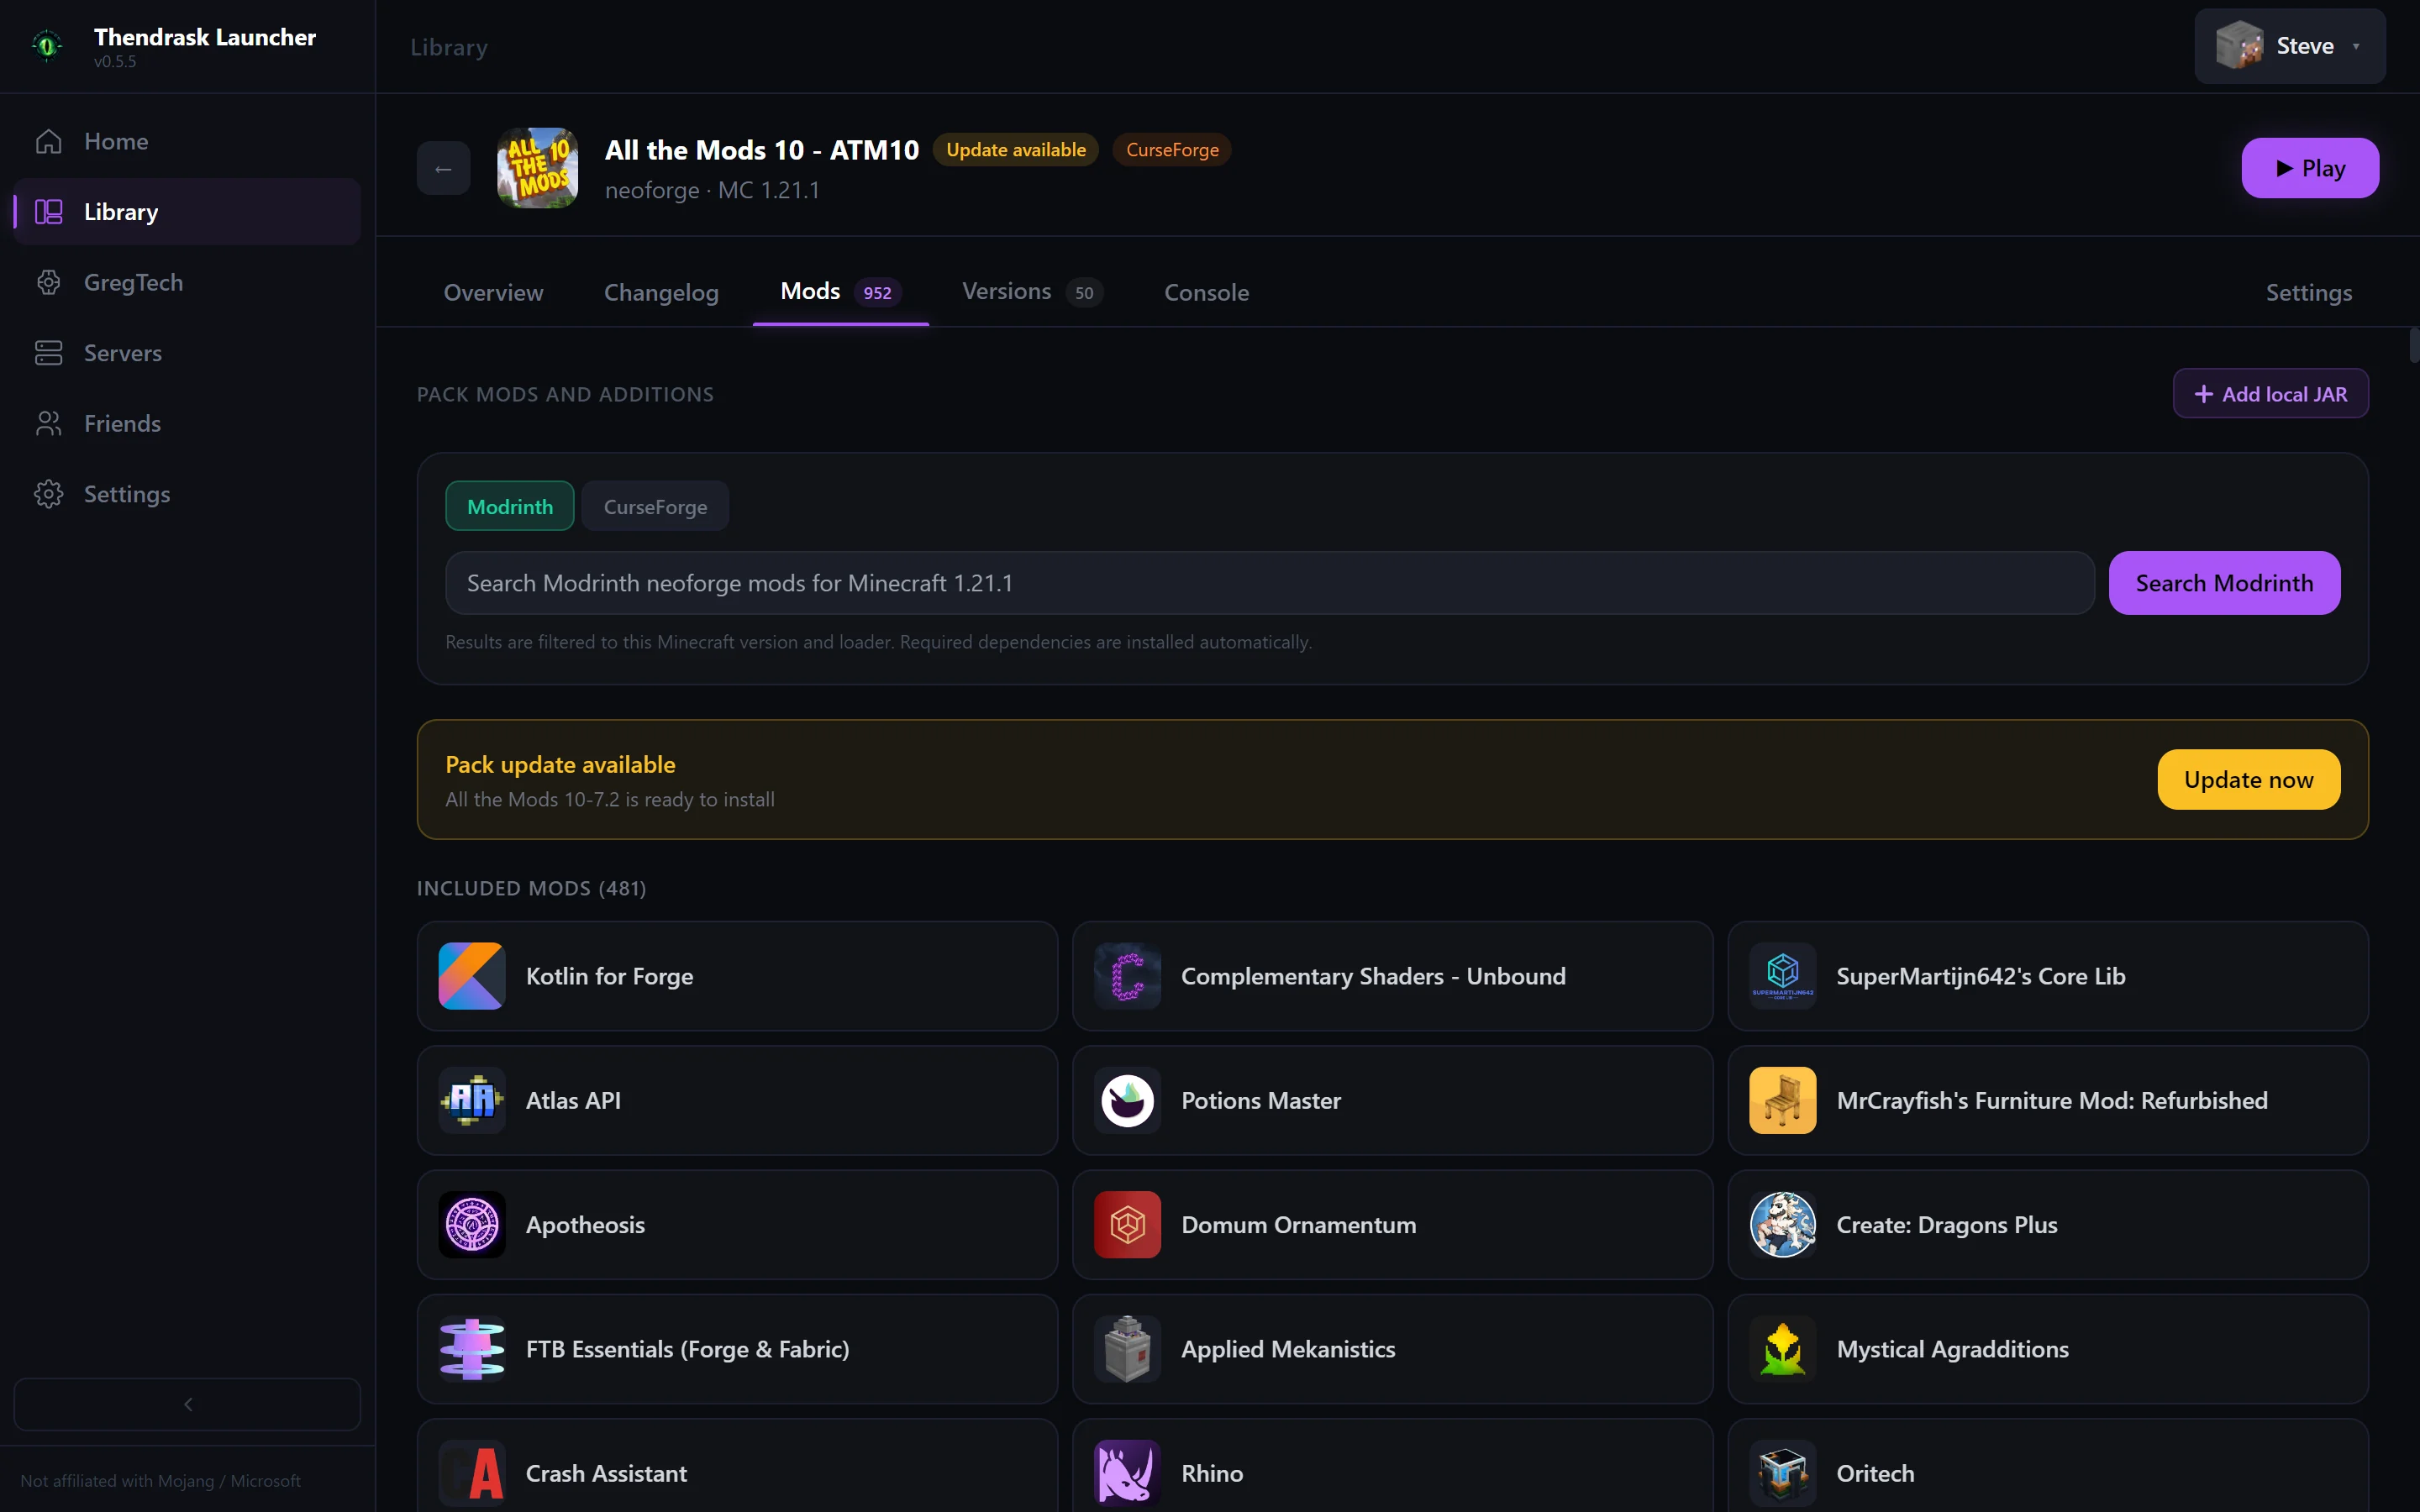Click Update now
The height and width of the screenshot is (1512, 2420).
point(2248,779)
